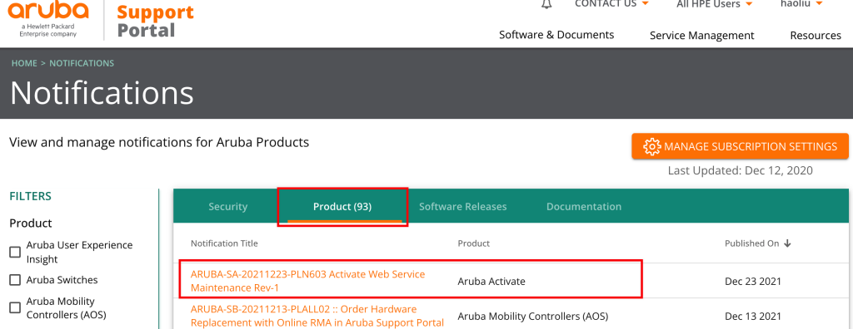
Task: Open the Service Management menu
Action: (701, 35)
